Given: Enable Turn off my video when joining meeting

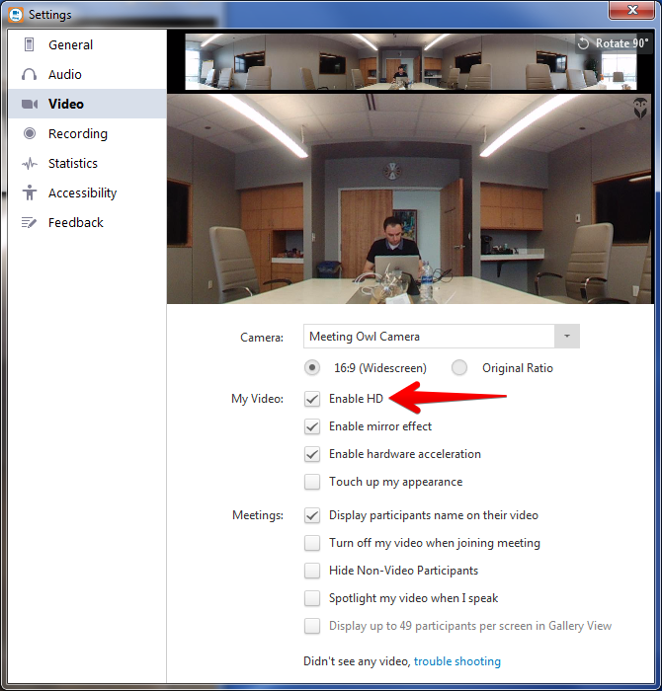Looking at the screenshot, I should [x=312, y=543].
